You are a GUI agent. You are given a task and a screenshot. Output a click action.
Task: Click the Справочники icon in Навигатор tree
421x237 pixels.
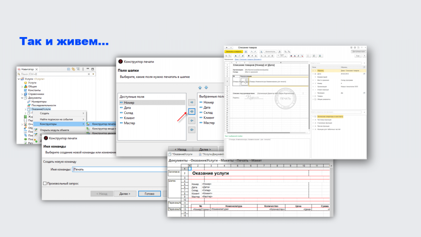[25, 94]
